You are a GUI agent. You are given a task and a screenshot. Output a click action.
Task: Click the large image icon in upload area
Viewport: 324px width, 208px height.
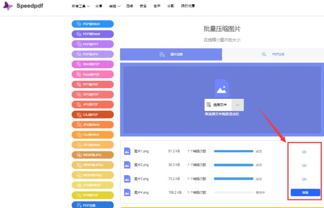tap(222, 89)
